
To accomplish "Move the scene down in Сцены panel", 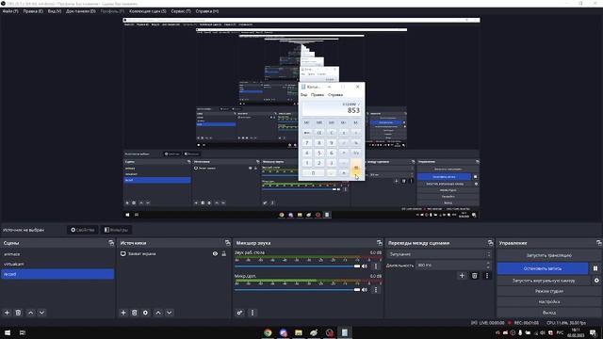I will point(41,313).
